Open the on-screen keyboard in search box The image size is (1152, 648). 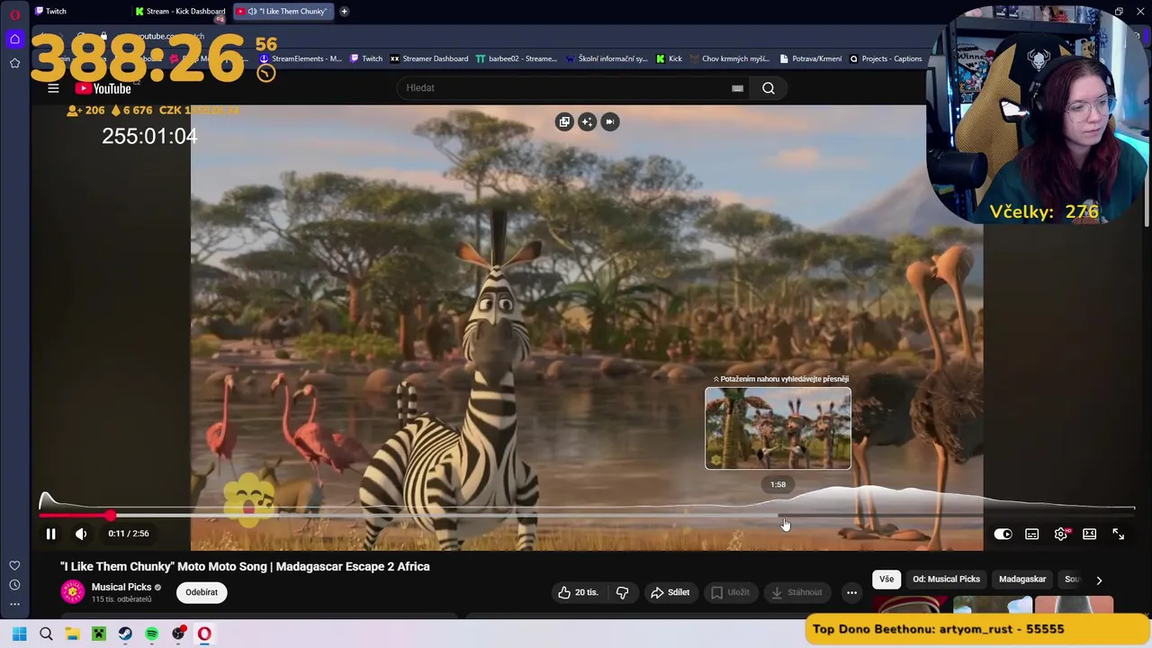click(x=737, y=88)
